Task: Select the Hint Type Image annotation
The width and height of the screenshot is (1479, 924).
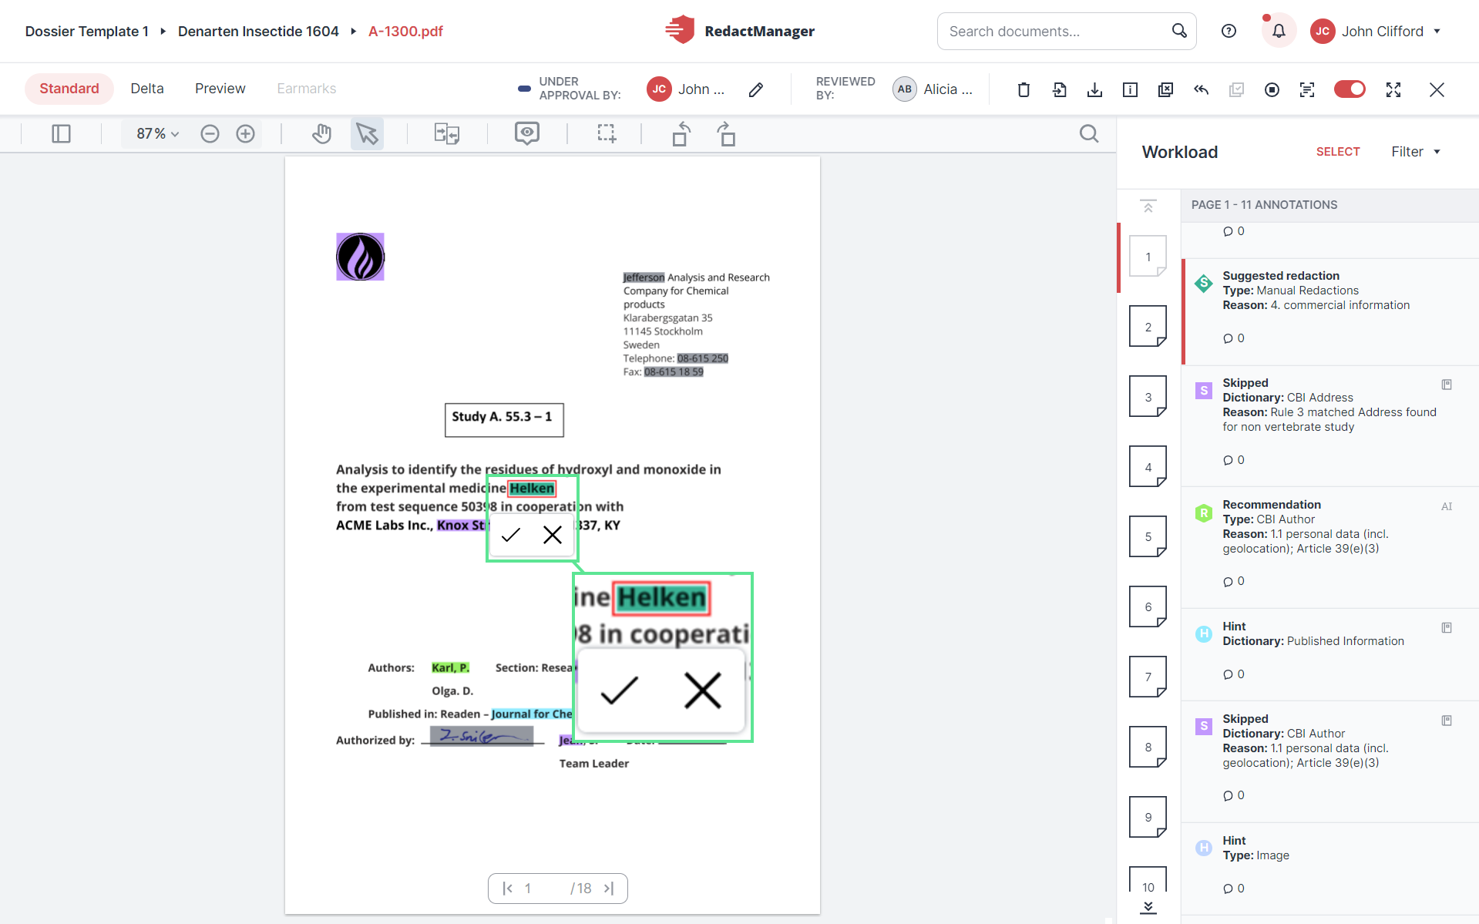Action: 1331,869
